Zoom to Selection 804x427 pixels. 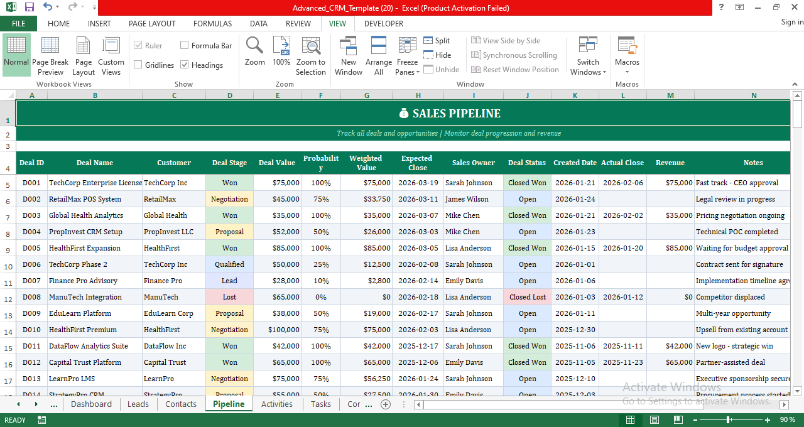click(x=311, y=55)
